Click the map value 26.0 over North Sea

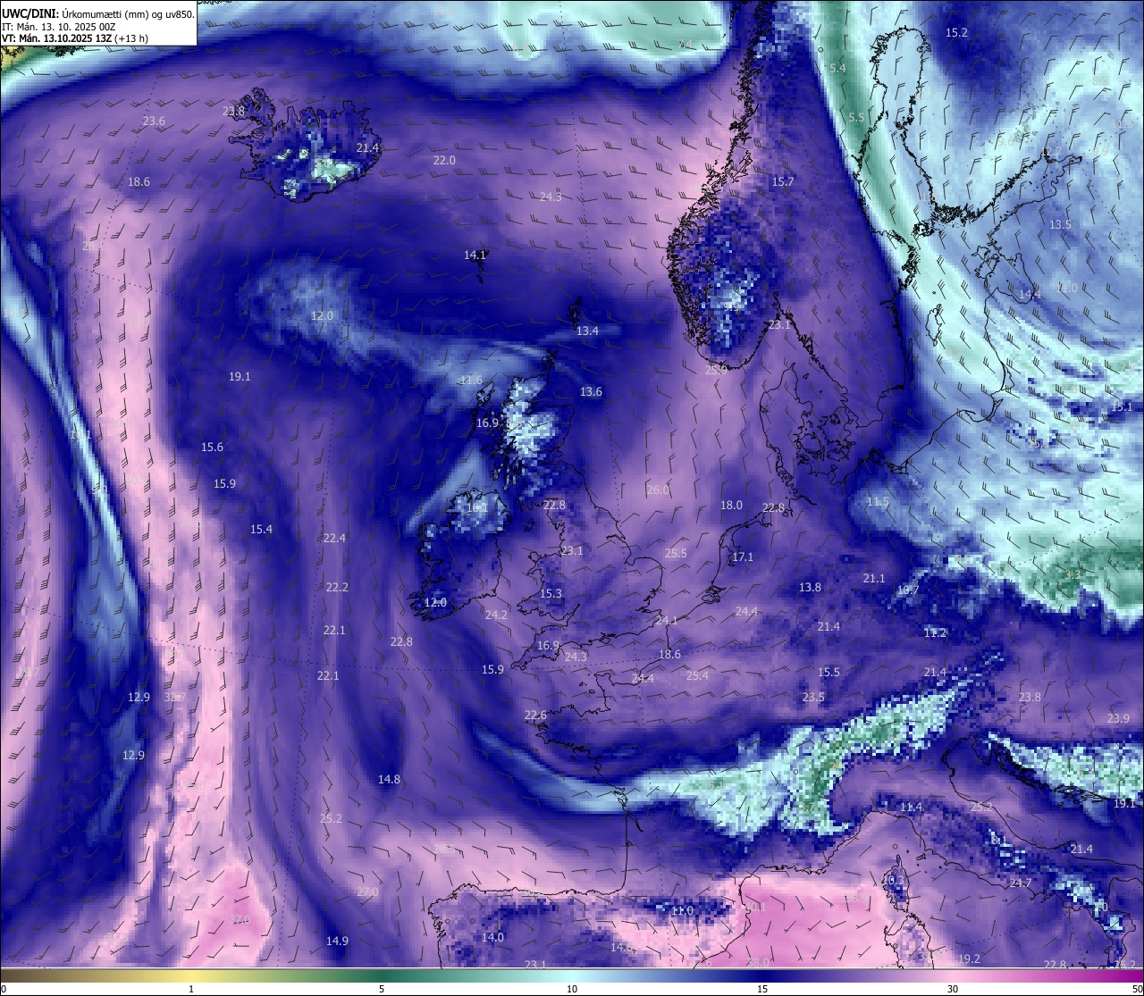(658, 490)
